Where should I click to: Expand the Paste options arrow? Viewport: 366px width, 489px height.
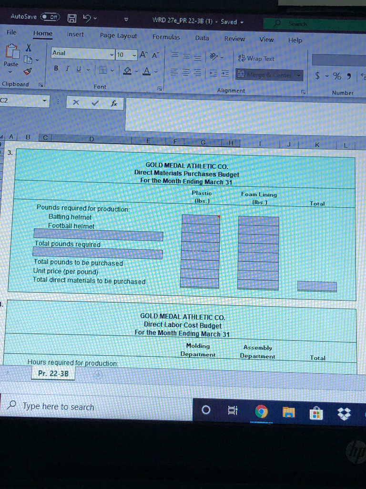pos(10,72)
